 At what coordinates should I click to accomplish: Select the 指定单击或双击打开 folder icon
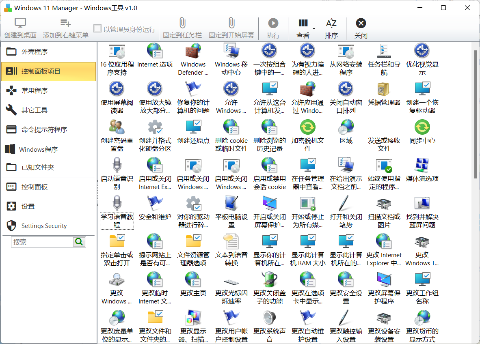coord(117,241)
